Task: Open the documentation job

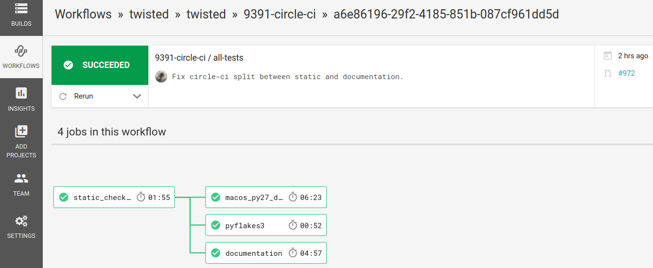Action: pyautogui.click(x=266, y=253)
